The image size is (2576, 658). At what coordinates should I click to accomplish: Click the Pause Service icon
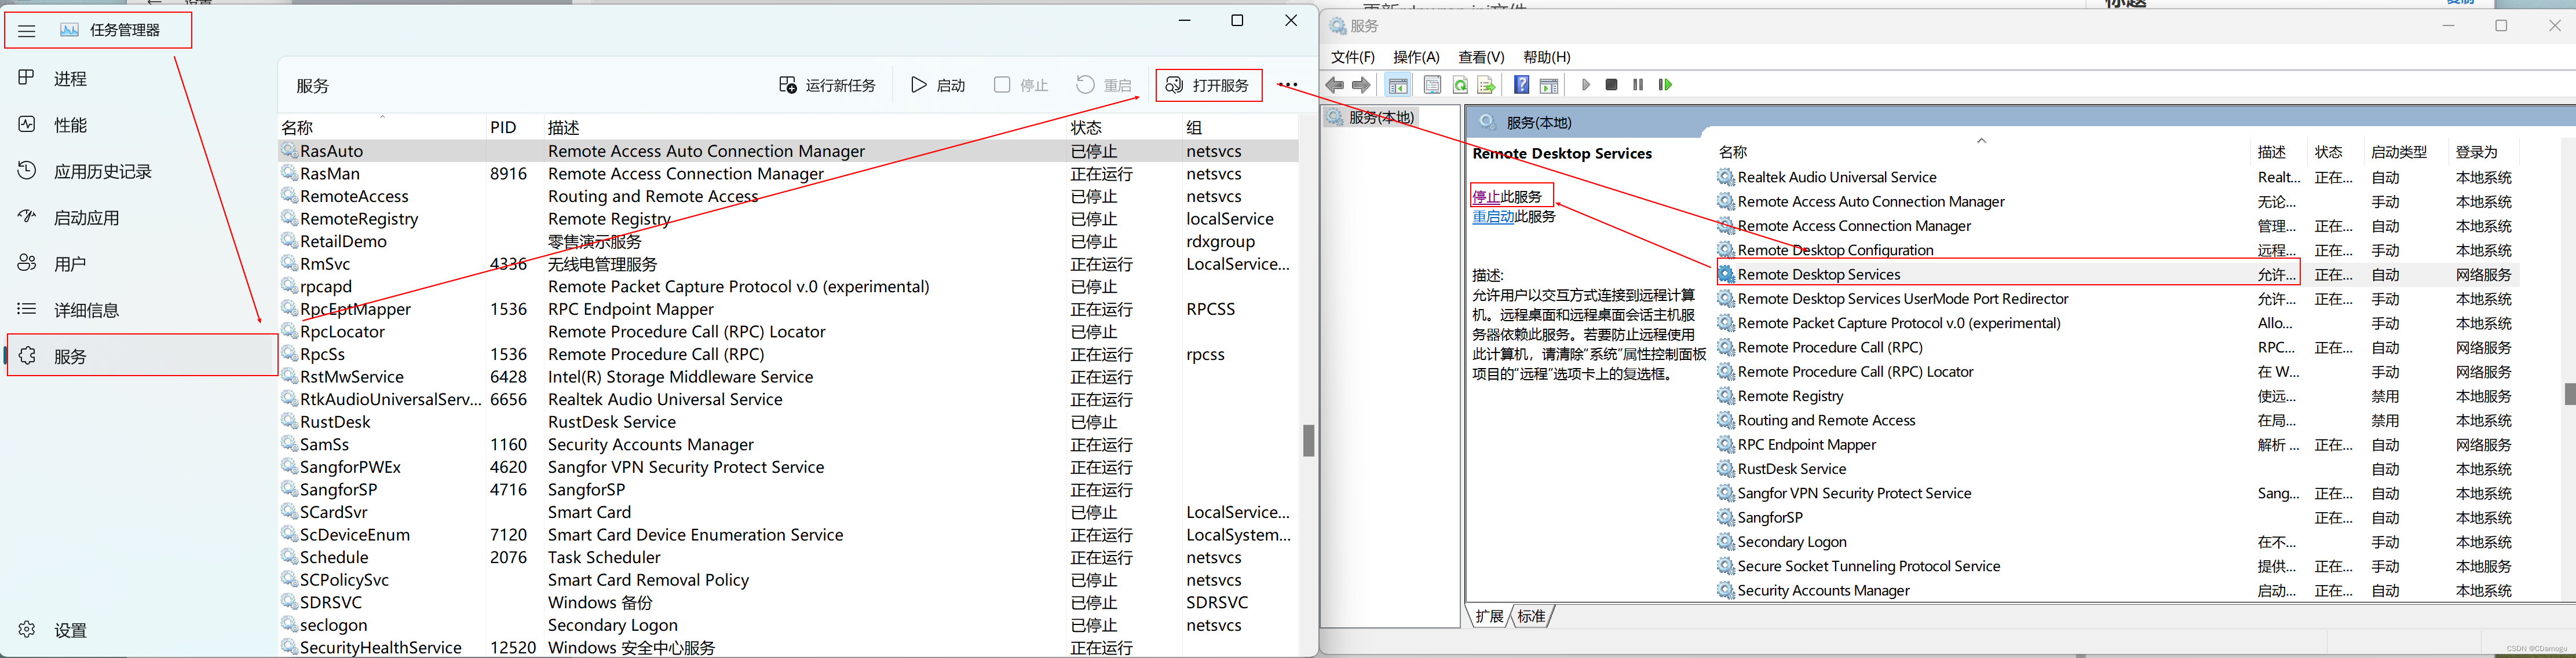coord(1638,85)
